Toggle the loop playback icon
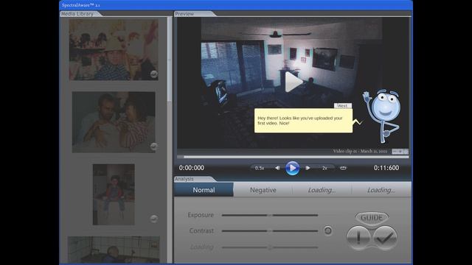This screenshot has height=265, width=472. [x=343, y=168]
